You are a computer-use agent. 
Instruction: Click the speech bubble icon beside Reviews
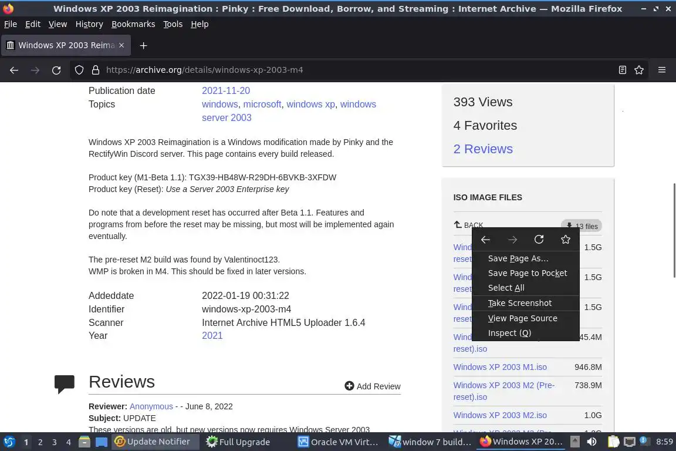coord(64,383)
